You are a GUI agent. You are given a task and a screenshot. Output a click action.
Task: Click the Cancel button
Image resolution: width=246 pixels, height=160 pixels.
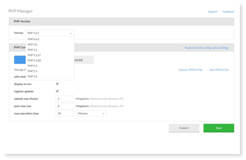tap(184, 128)
